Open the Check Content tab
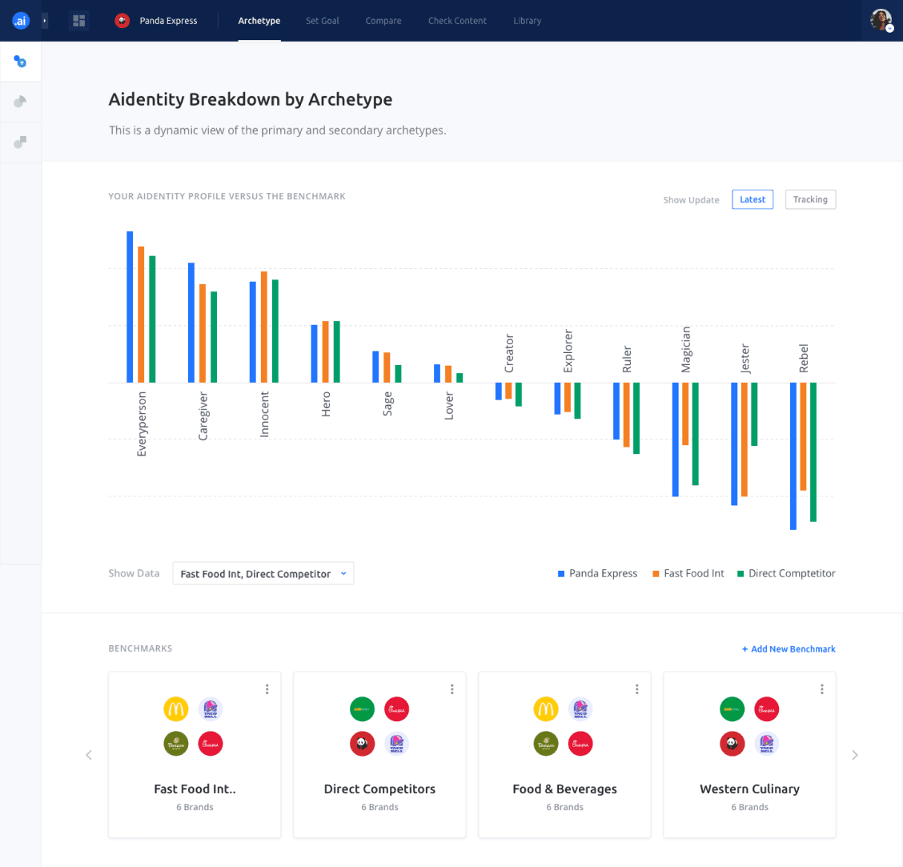The image size is (903, 867). (x=457, y=21)
